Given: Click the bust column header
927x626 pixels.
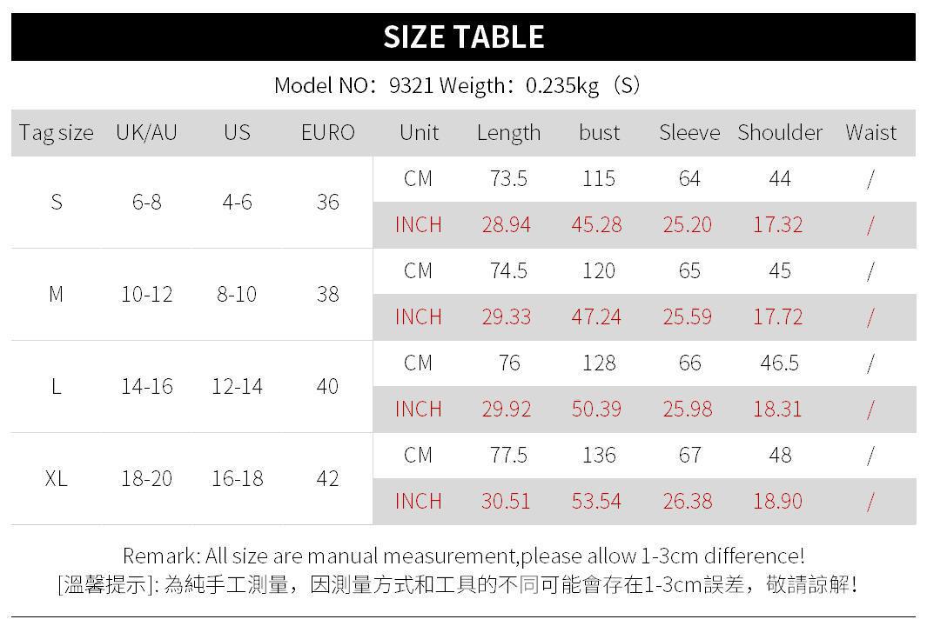Looking at the screenshot, I should pyautogui.click(x=599, y=133).
